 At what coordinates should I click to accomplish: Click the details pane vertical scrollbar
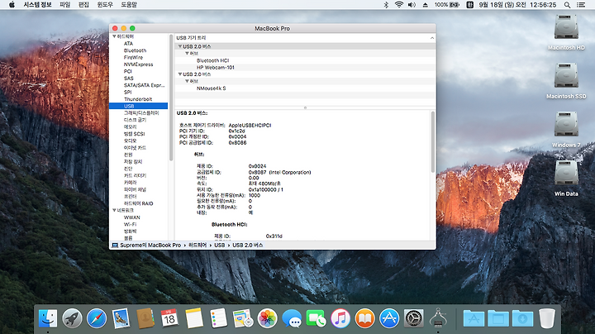tap(432, 142)
